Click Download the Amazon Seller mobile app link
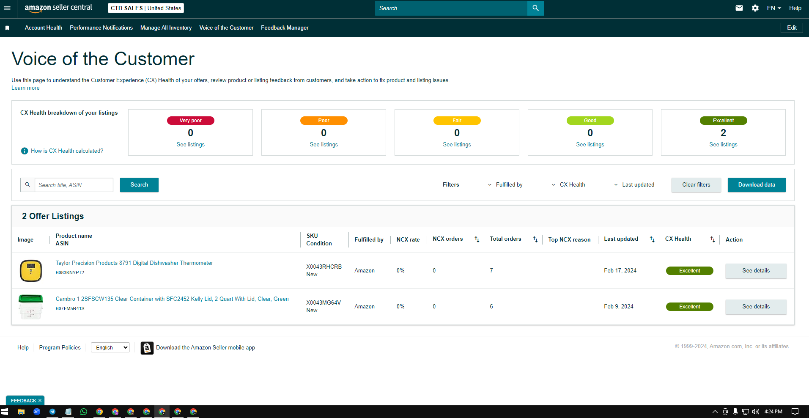This screenshot has height=418, width=809. [206, 348]
